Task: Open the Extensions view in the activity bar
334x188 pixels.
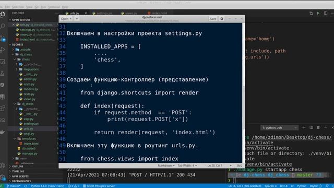Action: (3, 108)
